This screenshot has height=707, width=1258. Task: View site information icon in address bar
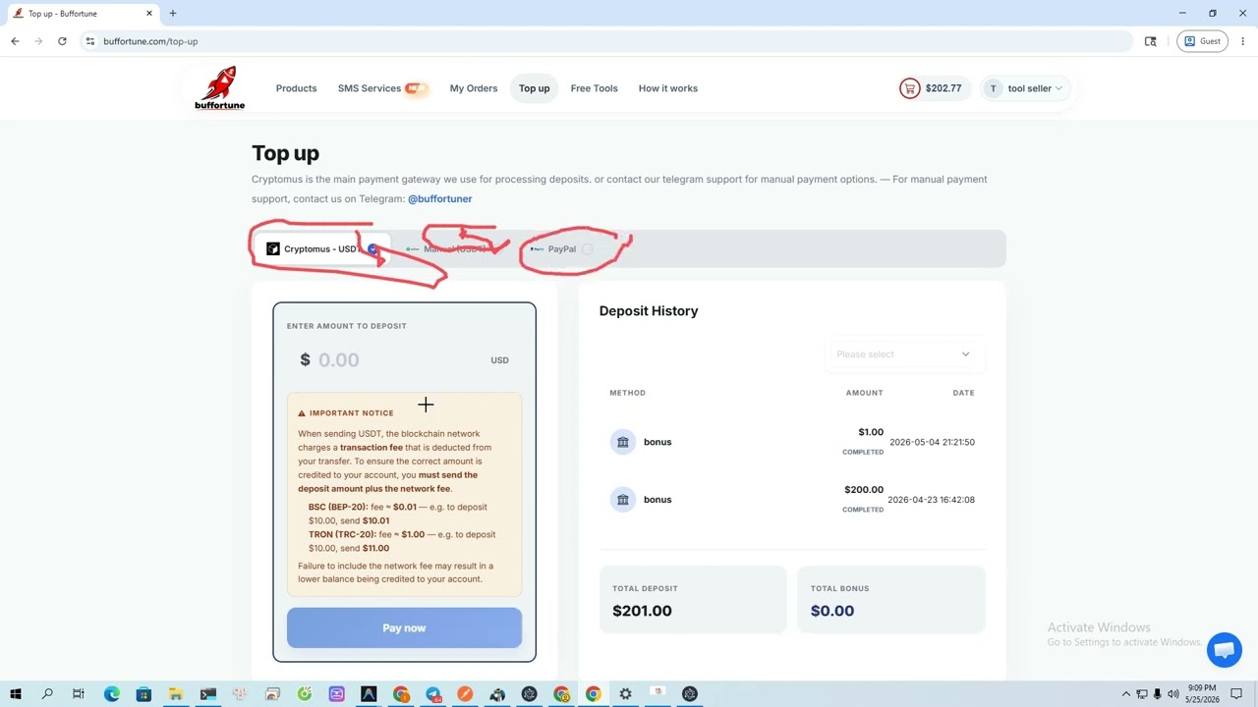pyautogui.click(x=89, y=41)
